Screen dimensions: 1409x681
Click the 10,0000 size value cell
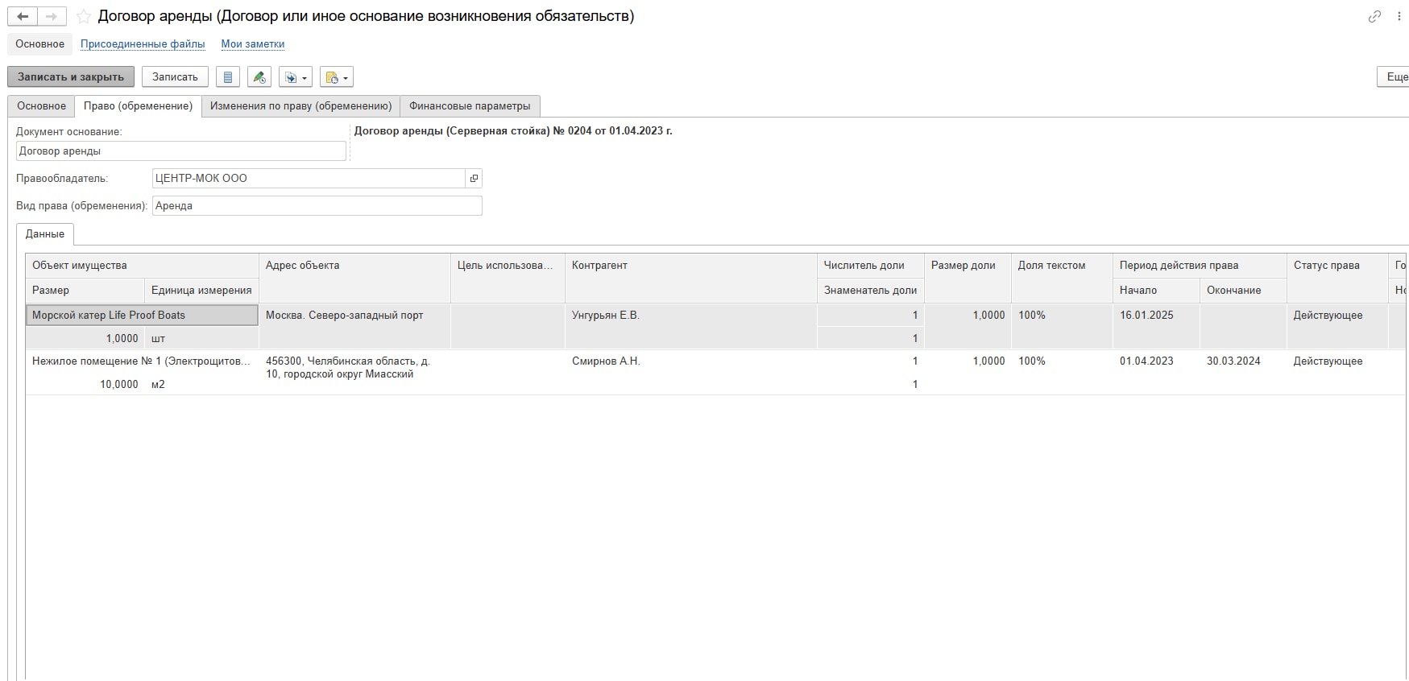point(85,385)
